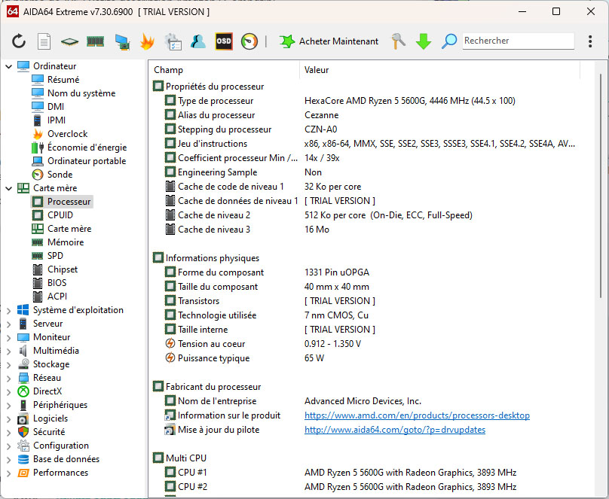Expand the Réseau tree node

tap(8, 379)
